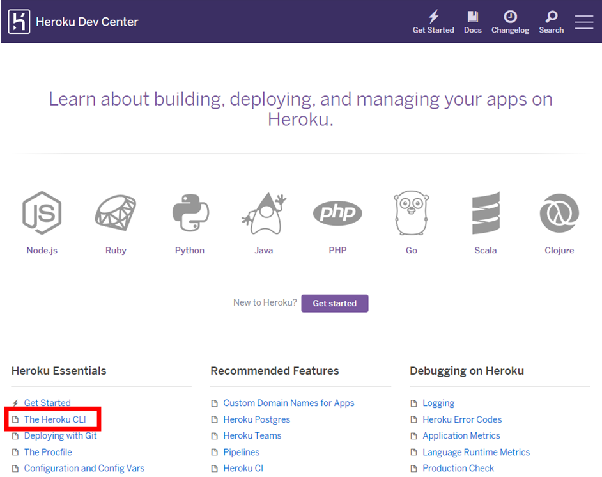Screen dimensions: 602x477
Task: Open Get Started link under Heroku Essentials
Action: pos(47,403)
